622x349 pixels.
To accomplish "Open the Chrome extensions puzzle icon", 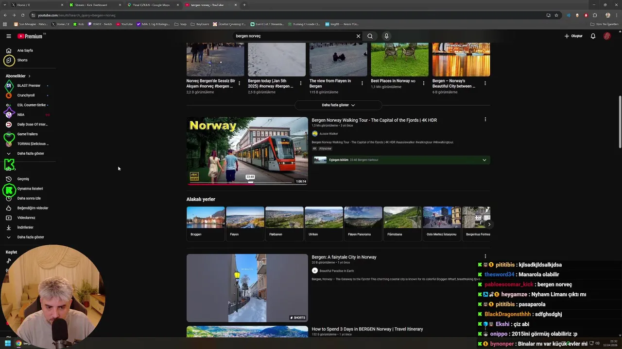I will point(595,15).
